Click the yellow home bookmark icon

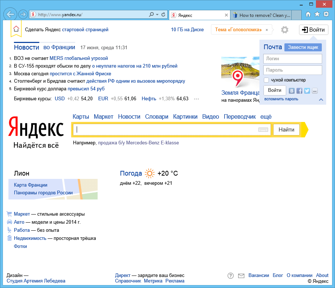click(16, 29)
